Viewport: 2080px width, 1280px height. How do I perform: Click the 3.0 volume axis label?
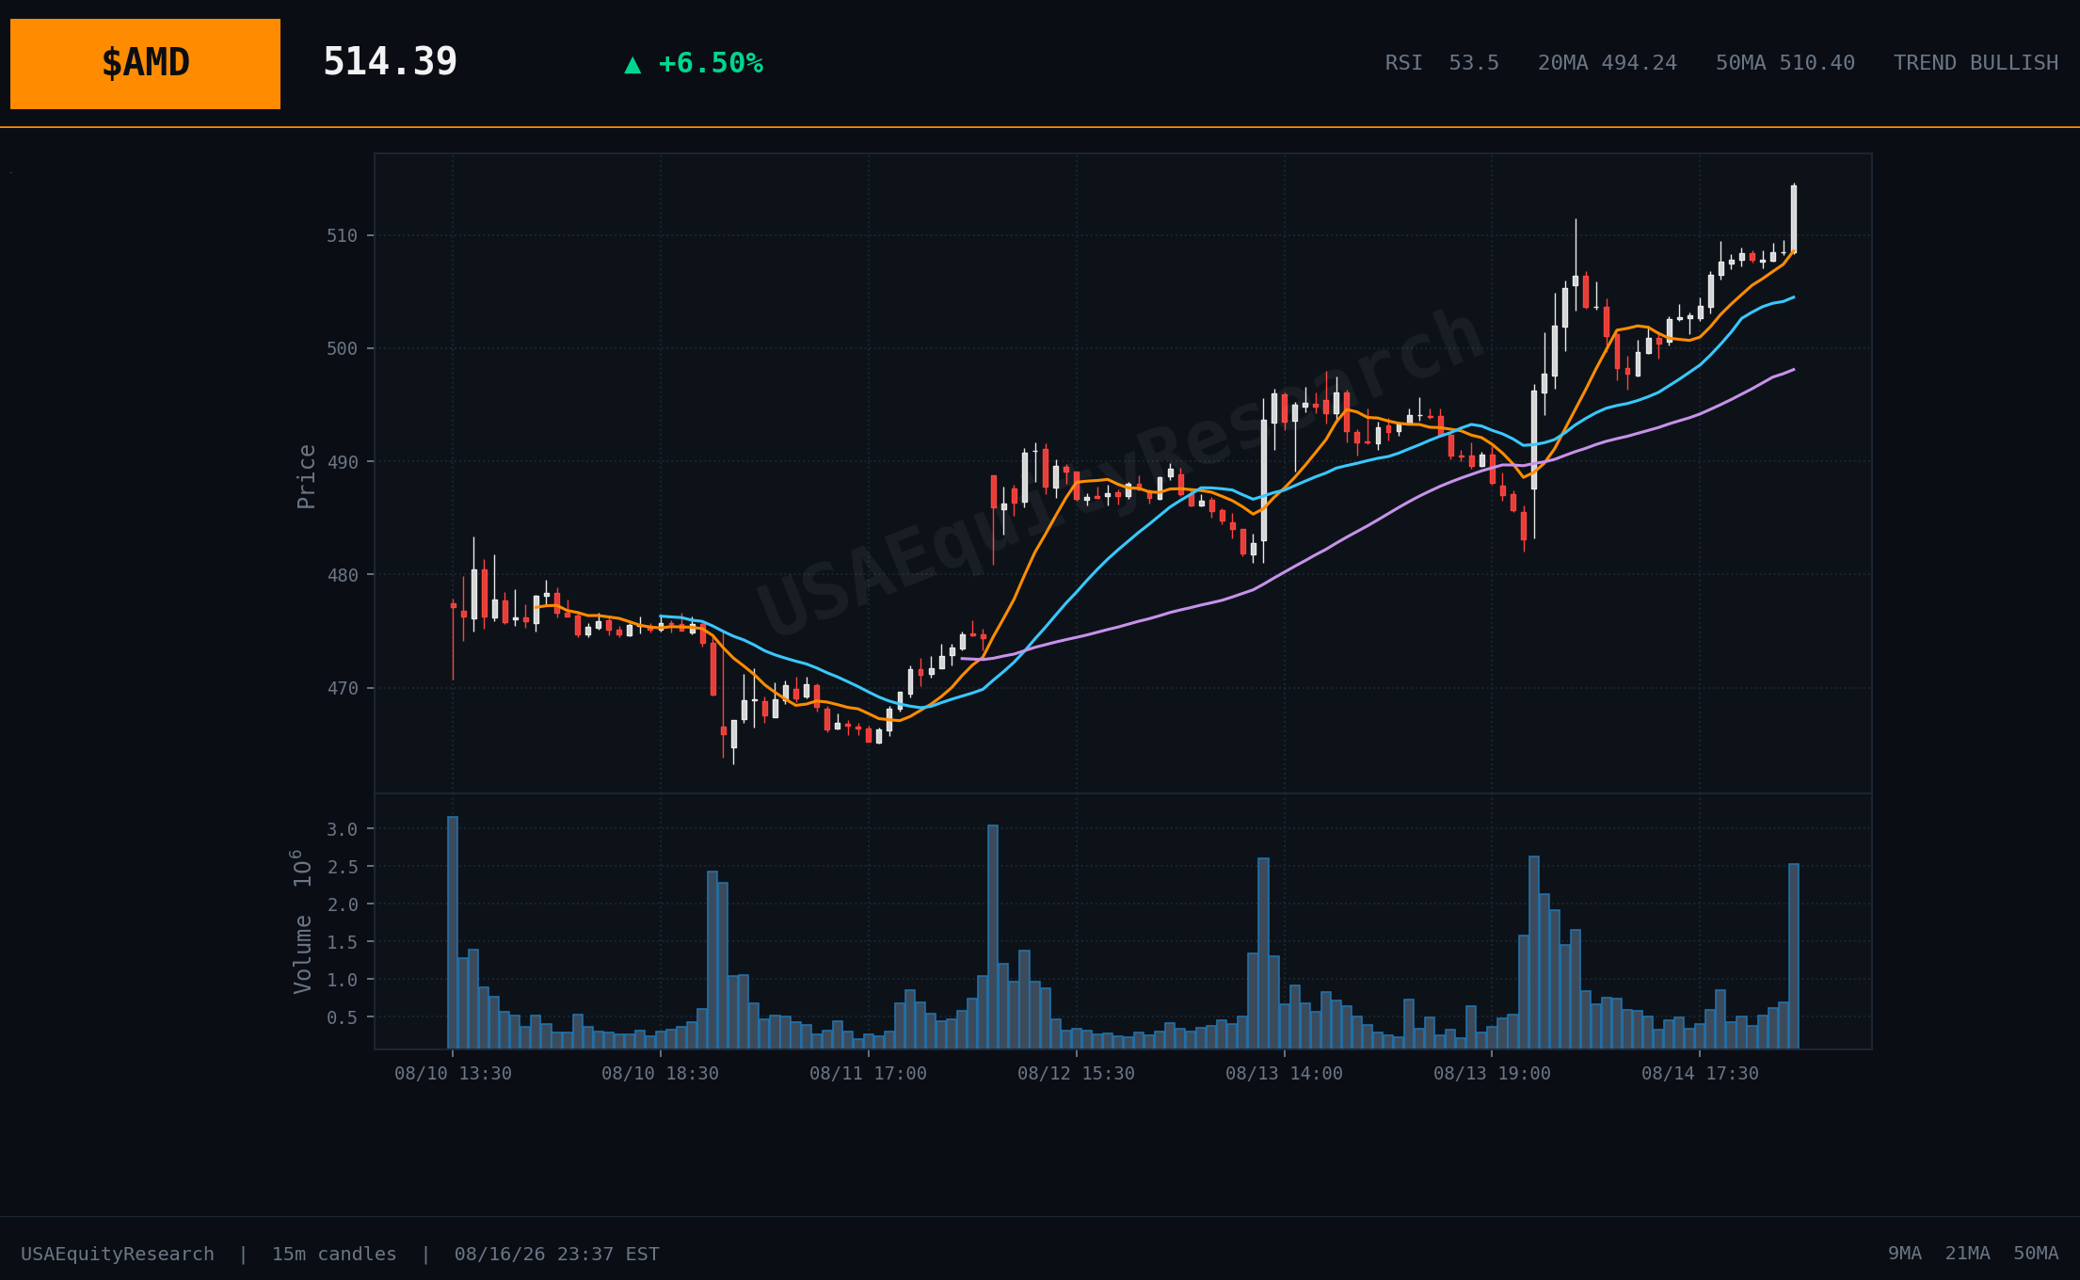[343, 829]
